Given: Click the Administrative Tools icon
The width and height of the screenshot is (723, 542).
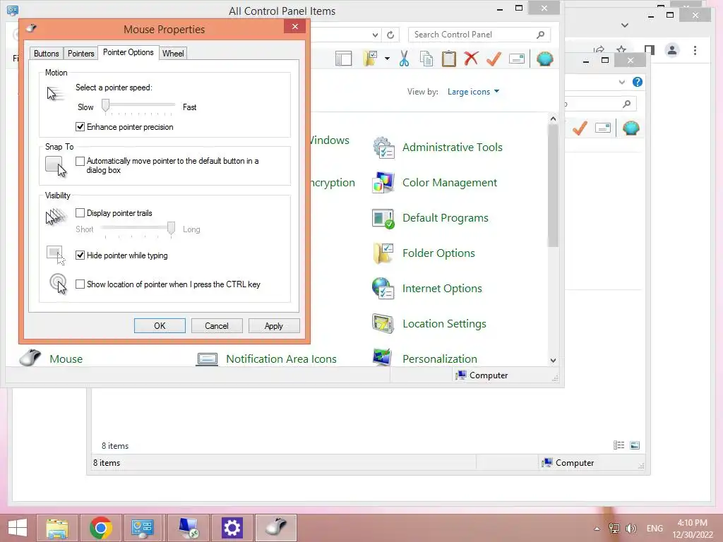Looking at the screenshot, I should click(x=383, y=147).
